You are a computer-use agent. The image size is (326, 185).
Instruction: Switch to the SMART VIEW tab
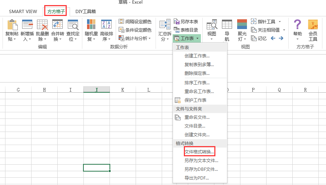23,12
